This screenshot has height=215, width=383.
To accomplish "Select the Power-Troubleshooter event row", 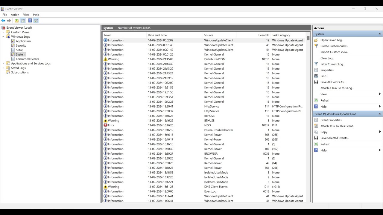I will (204, 130).
